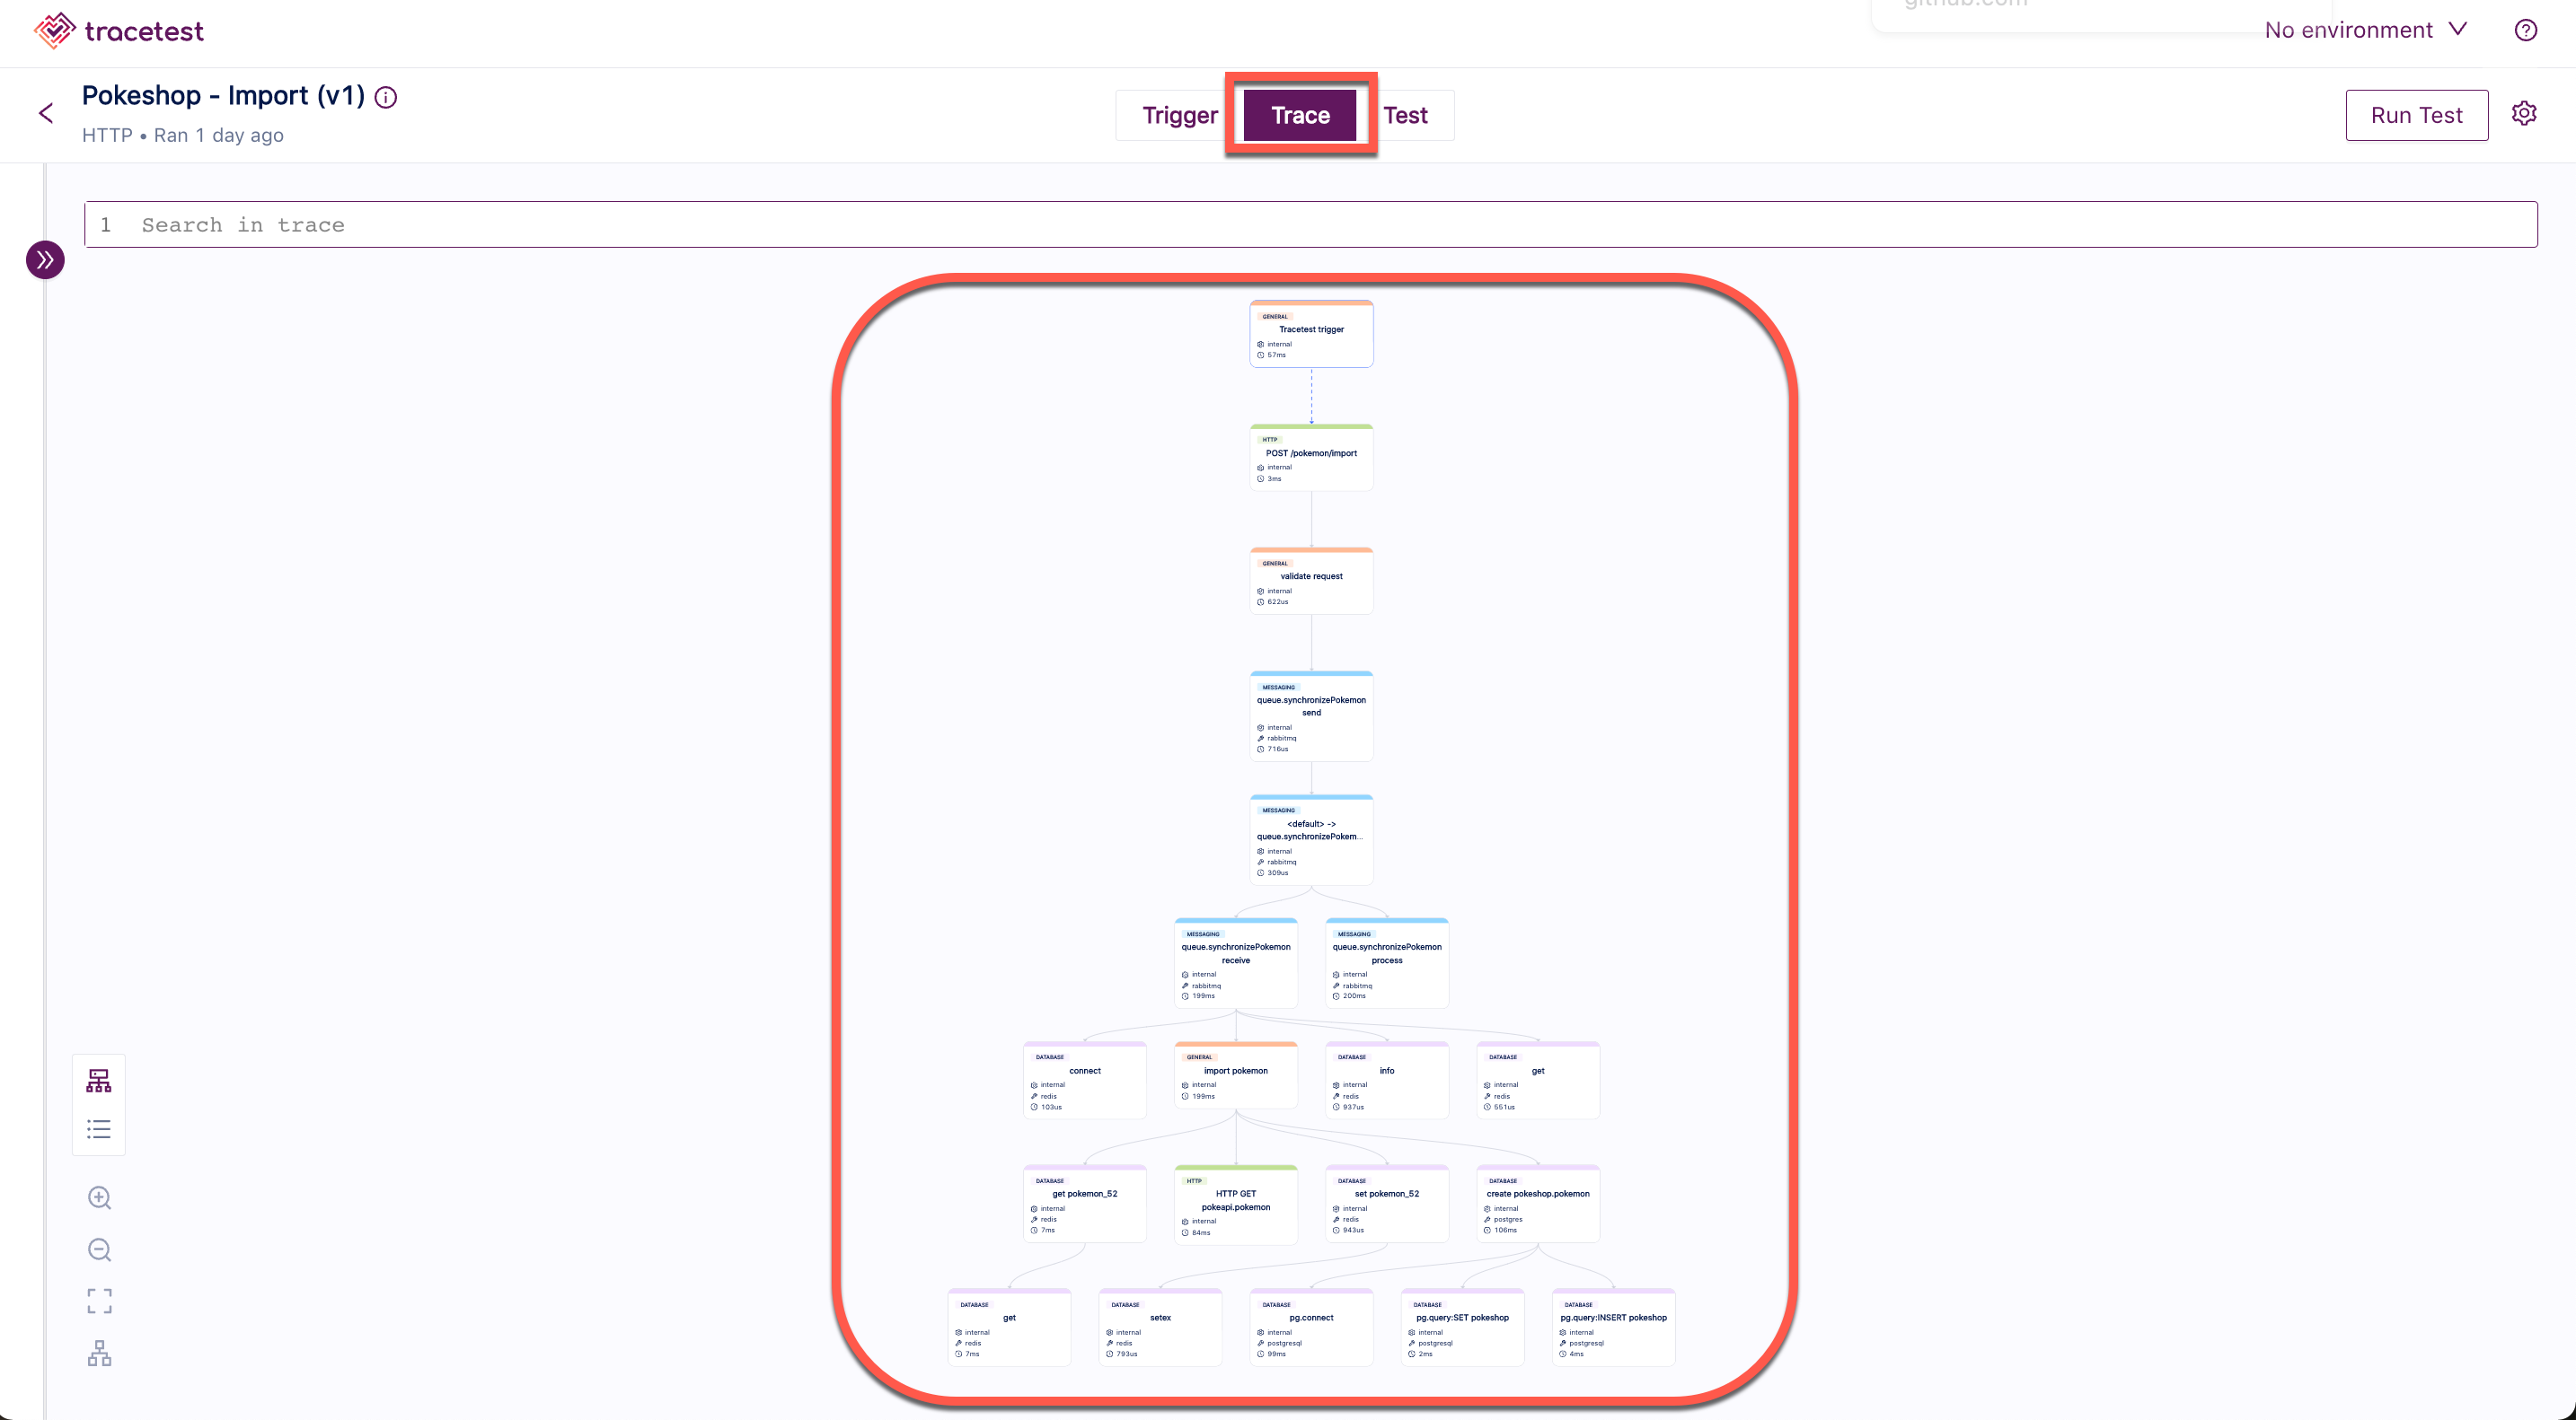Click the Trace tab

[1301, 114]
